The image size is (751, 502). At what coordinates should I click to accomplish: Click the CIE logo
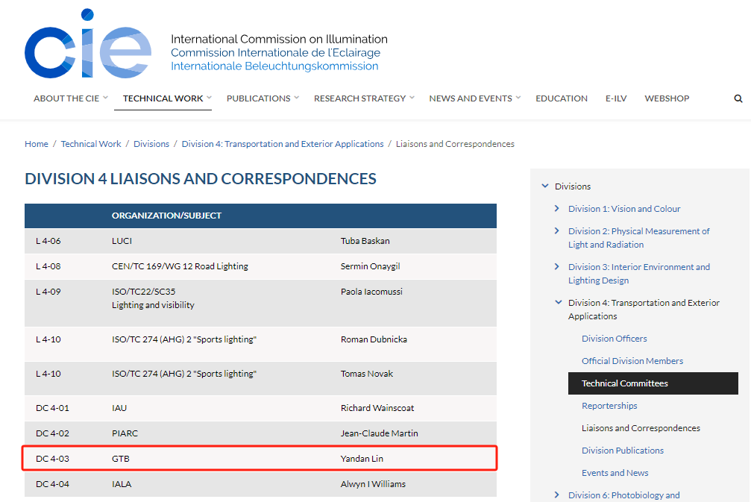tap(88, 43)
